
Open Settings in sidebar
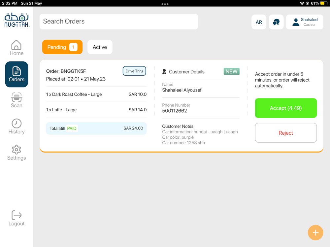(x=16, y=153)
